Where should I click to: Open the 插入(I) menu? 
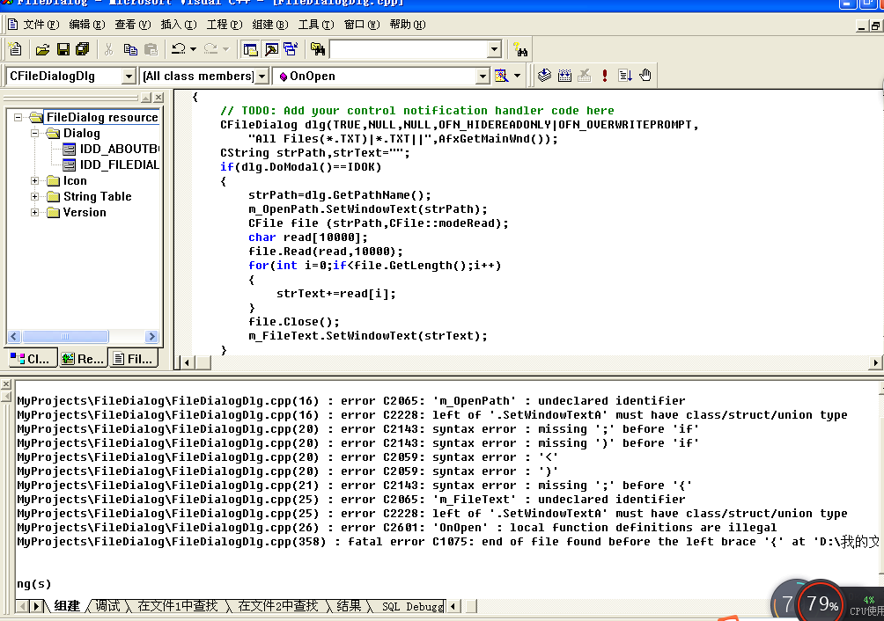[x=178, y=25]
